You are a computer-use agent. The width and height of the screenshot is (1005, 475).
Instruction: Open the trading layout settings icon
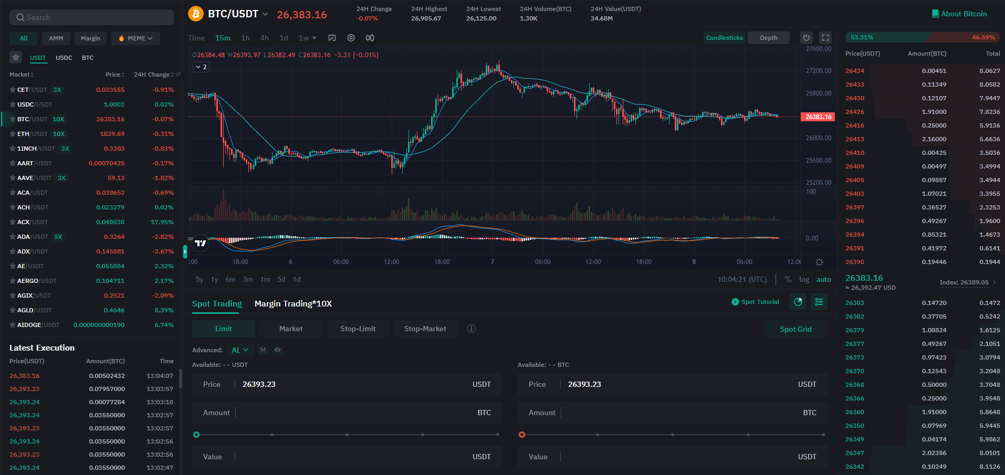click(x=819, y=302)
